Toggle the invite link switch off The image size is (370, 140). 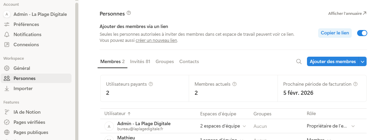click(362, 33)
